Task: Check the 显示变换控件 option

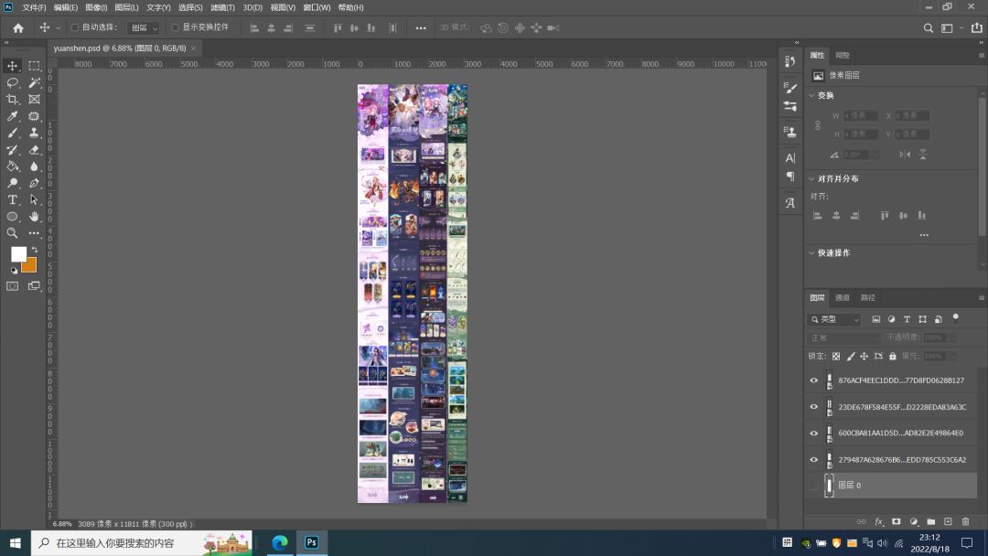Action: tap(175, 27)
